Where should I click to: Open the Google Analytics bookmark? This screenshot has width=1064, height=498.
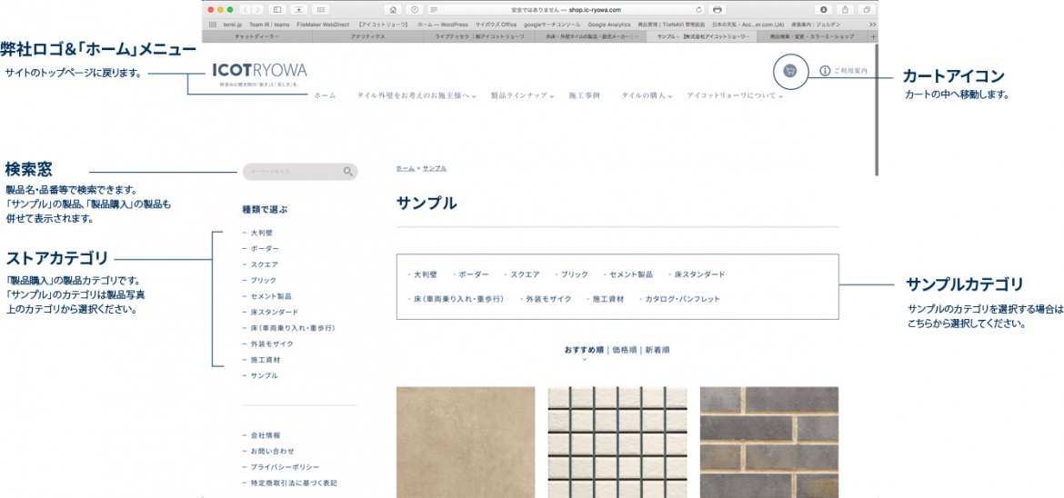pyautogui.click(x=608, y=25)
